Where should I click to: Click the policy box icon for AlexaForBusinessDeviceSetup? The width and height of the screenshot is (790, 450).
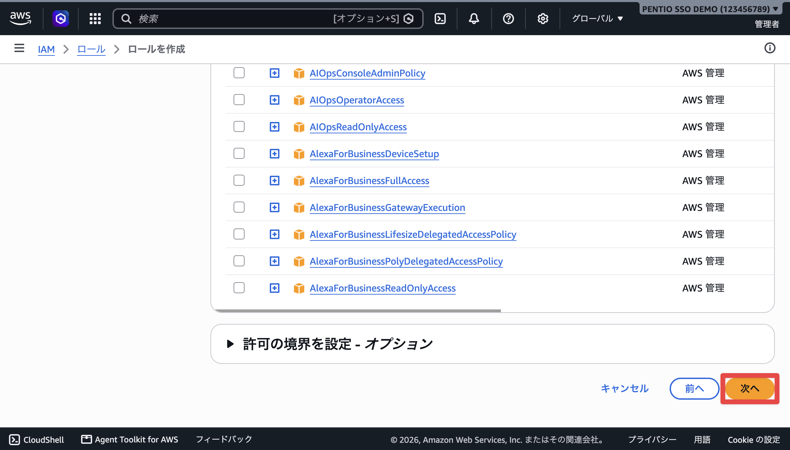tap(299, 154)
